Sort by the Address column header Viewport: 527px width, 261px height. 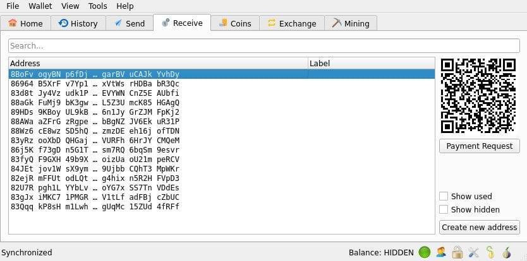(159, 64)
